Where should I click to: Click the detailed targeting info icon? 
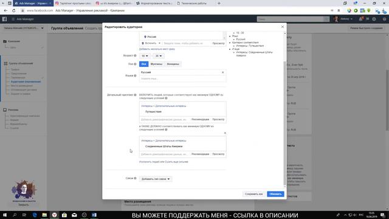(x=135, y=95)
